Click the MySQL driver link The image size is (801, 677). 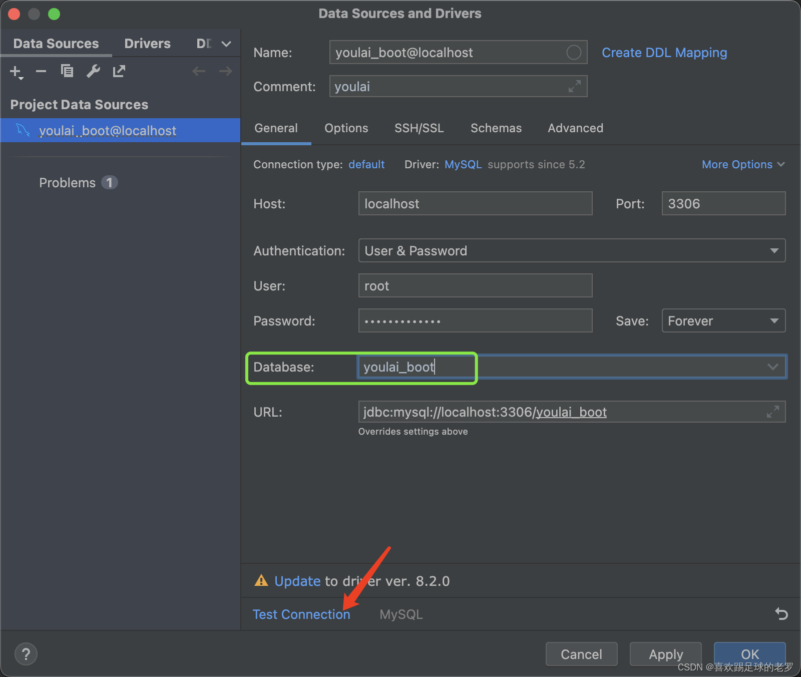pos(463,164)
